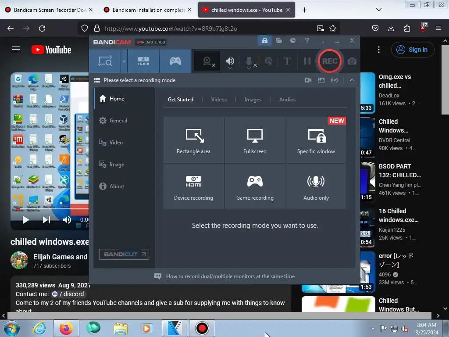This screenshot has width=449, height=337.
Task: Switch to the Videos tab
Action: (x=219, y=100)
